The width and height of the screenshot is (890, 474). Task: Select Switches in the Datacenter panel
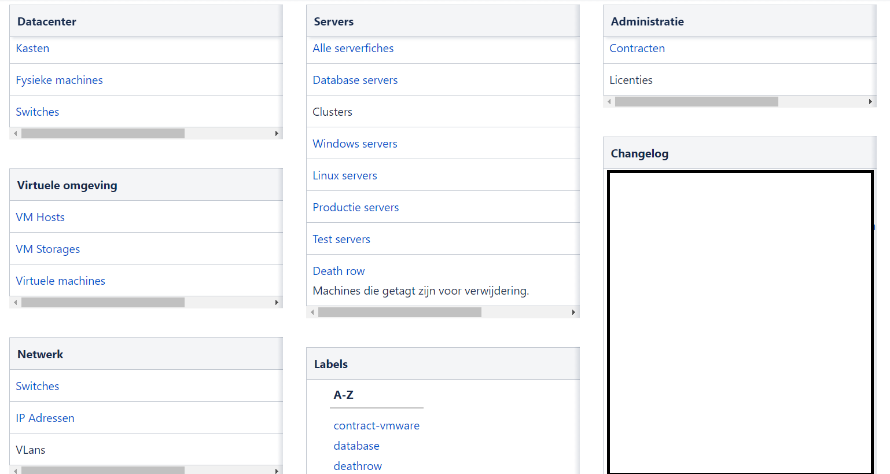pos(37,111)
